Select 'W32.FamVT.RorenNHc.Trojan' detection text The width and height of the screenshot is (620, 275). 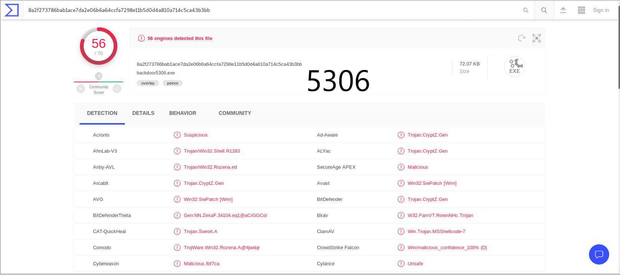pos(440,216)
